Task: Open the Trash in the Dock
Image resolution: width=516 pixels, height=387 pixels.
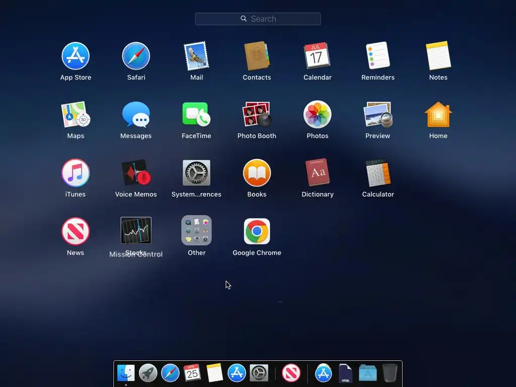Action: click(x=390, y=373)
